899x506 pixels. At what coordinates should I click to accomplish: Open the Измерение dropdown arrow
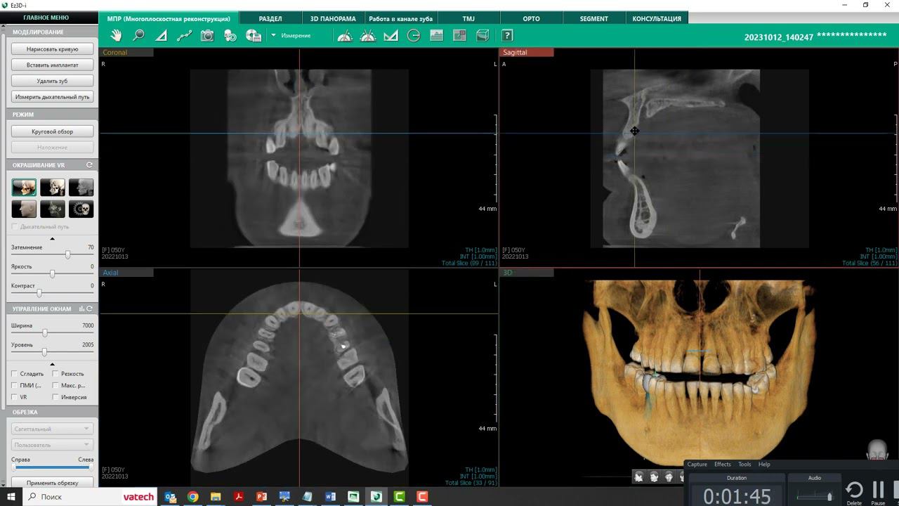pyautogui.click(x=273, y=35)
